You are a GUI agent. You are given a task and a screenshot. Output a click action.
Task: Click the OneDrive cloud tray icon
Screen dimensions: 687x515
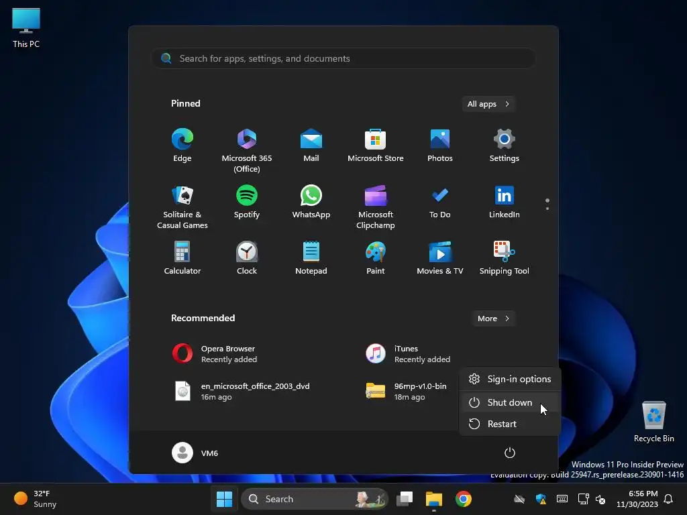click(519, 499)
